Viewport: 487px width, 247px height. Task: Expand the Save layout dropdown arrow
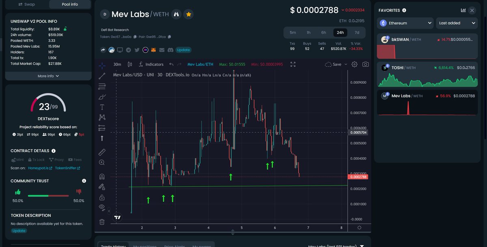(x=346, y=64)
